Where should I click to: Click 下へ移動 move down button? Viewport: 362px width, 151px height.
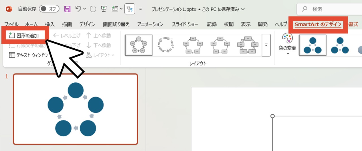(x=98, y=45)
